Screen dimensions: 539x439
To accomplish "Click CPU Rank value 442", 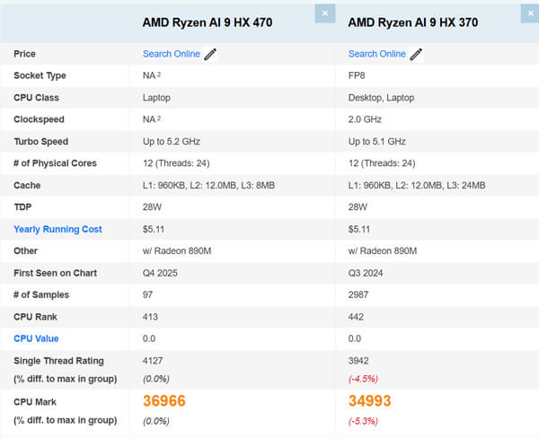I will 356,317.
